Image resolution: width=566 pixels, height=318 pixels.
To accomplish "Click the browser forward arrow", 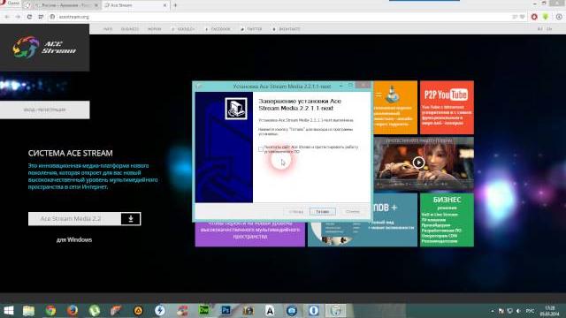I will pos(18,17).
